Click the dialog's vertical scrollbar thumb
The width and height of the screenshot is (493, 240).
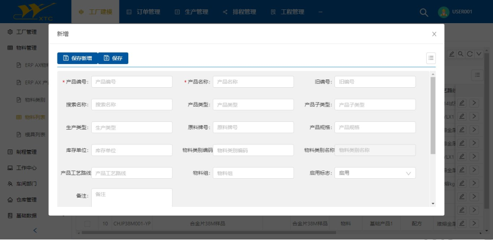433,115
